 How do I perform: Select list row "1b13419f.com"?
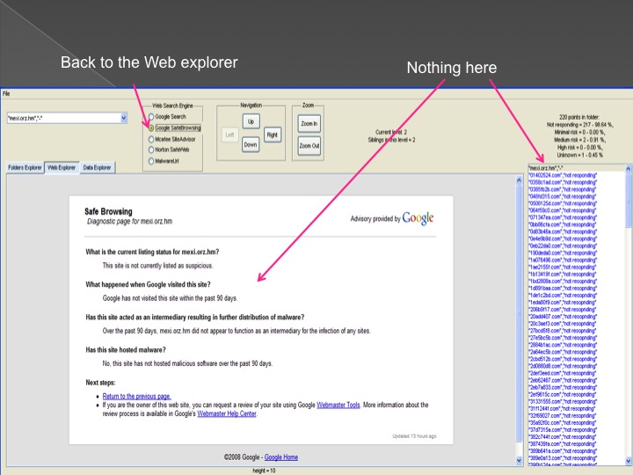click(x=577, y=274)
